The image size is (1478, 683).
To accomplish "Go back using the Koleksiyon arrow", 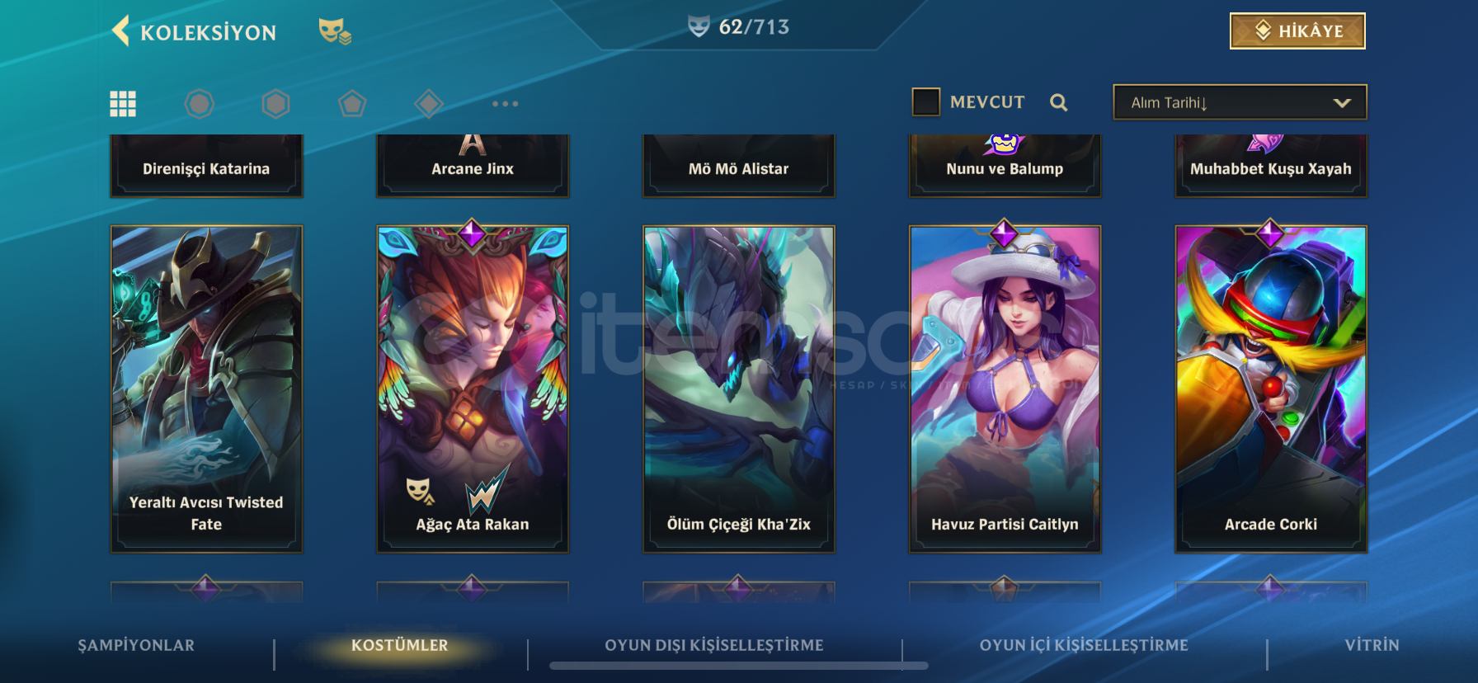I will pos(121,31).
